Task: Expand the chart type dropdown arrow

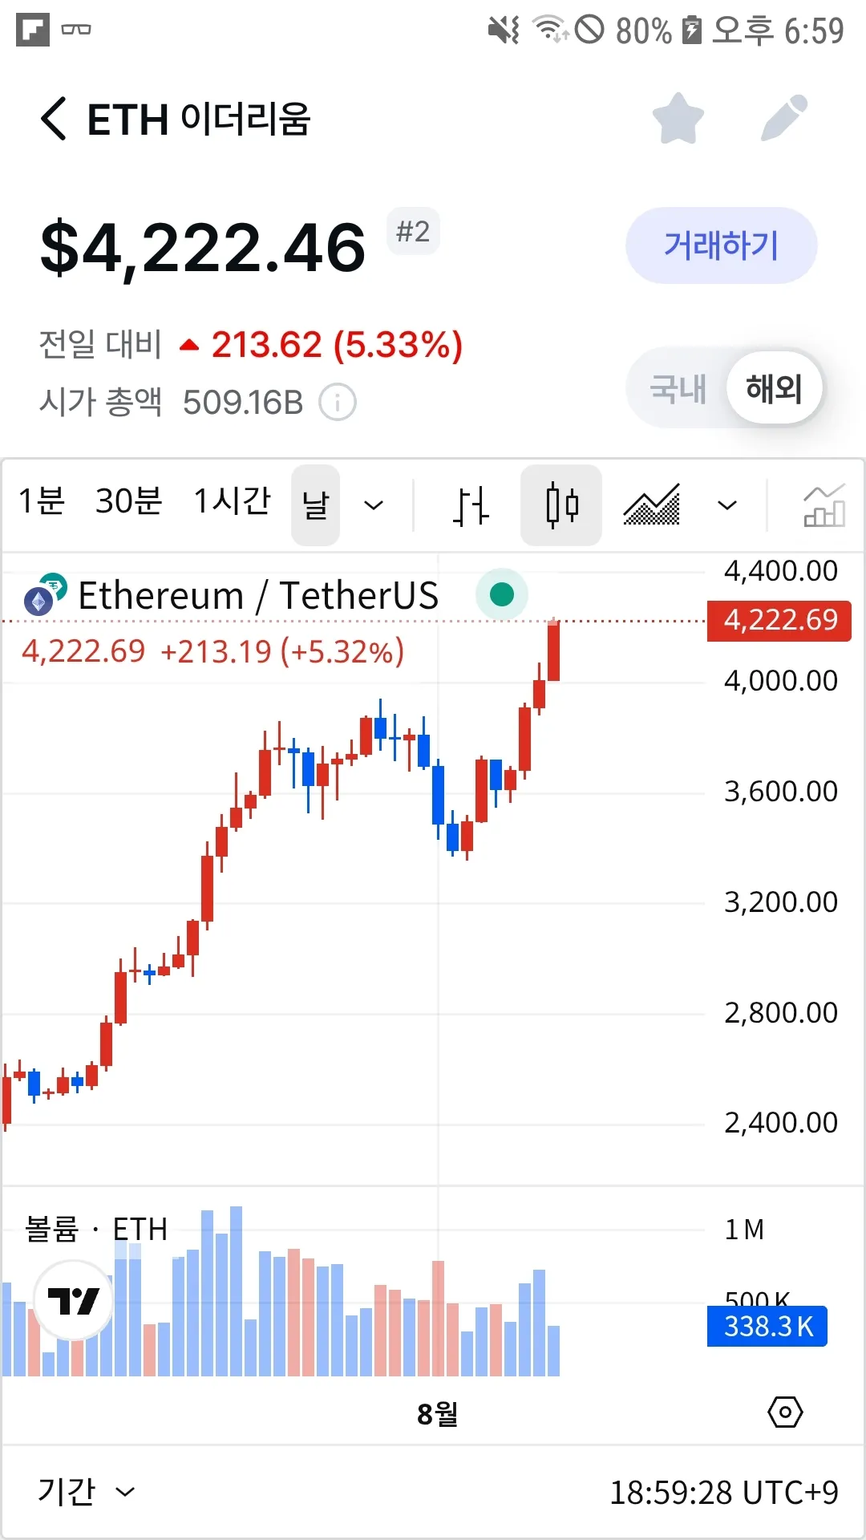Action: point(727,505)
